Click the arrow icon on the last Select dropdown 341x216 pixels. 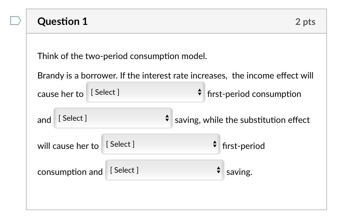[218, 170]
